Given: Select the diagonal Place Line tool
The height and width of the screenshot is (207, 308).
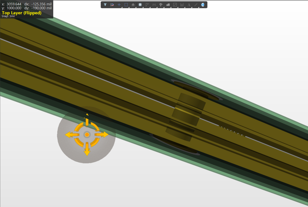Looking at the screenshot, I should (x=196, y=5).
